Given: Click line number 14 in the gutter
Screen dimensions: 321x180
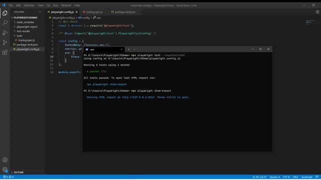Looking at the screenshot, I should coord(52,72).
